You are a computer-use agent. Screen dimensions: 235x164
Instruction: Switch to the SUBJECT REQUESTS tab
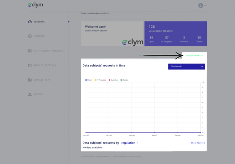click(x=194, y=56)
